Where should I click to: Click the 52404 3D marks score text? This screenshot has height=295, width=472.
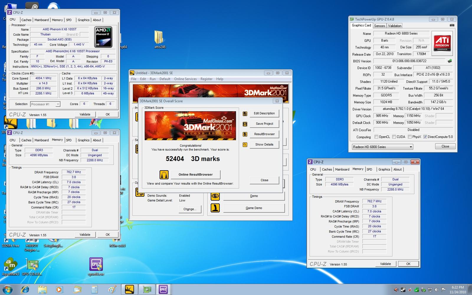(193, 159)
